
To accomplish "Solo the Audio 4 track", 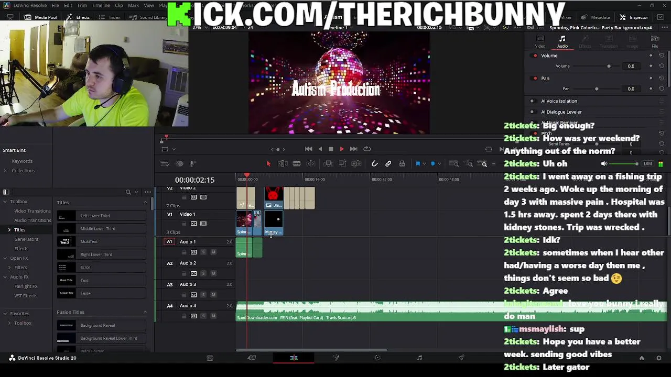I will (x=203, y=316).
